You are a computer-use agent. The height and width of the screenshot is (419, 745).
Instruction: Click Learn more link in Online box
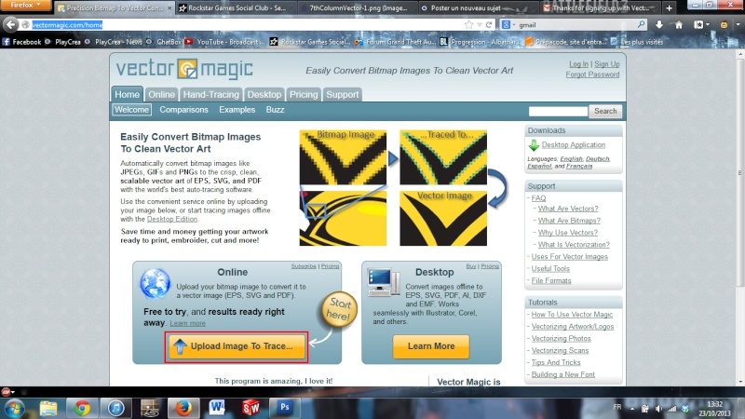pyautogui.click(x=188, y=323)
